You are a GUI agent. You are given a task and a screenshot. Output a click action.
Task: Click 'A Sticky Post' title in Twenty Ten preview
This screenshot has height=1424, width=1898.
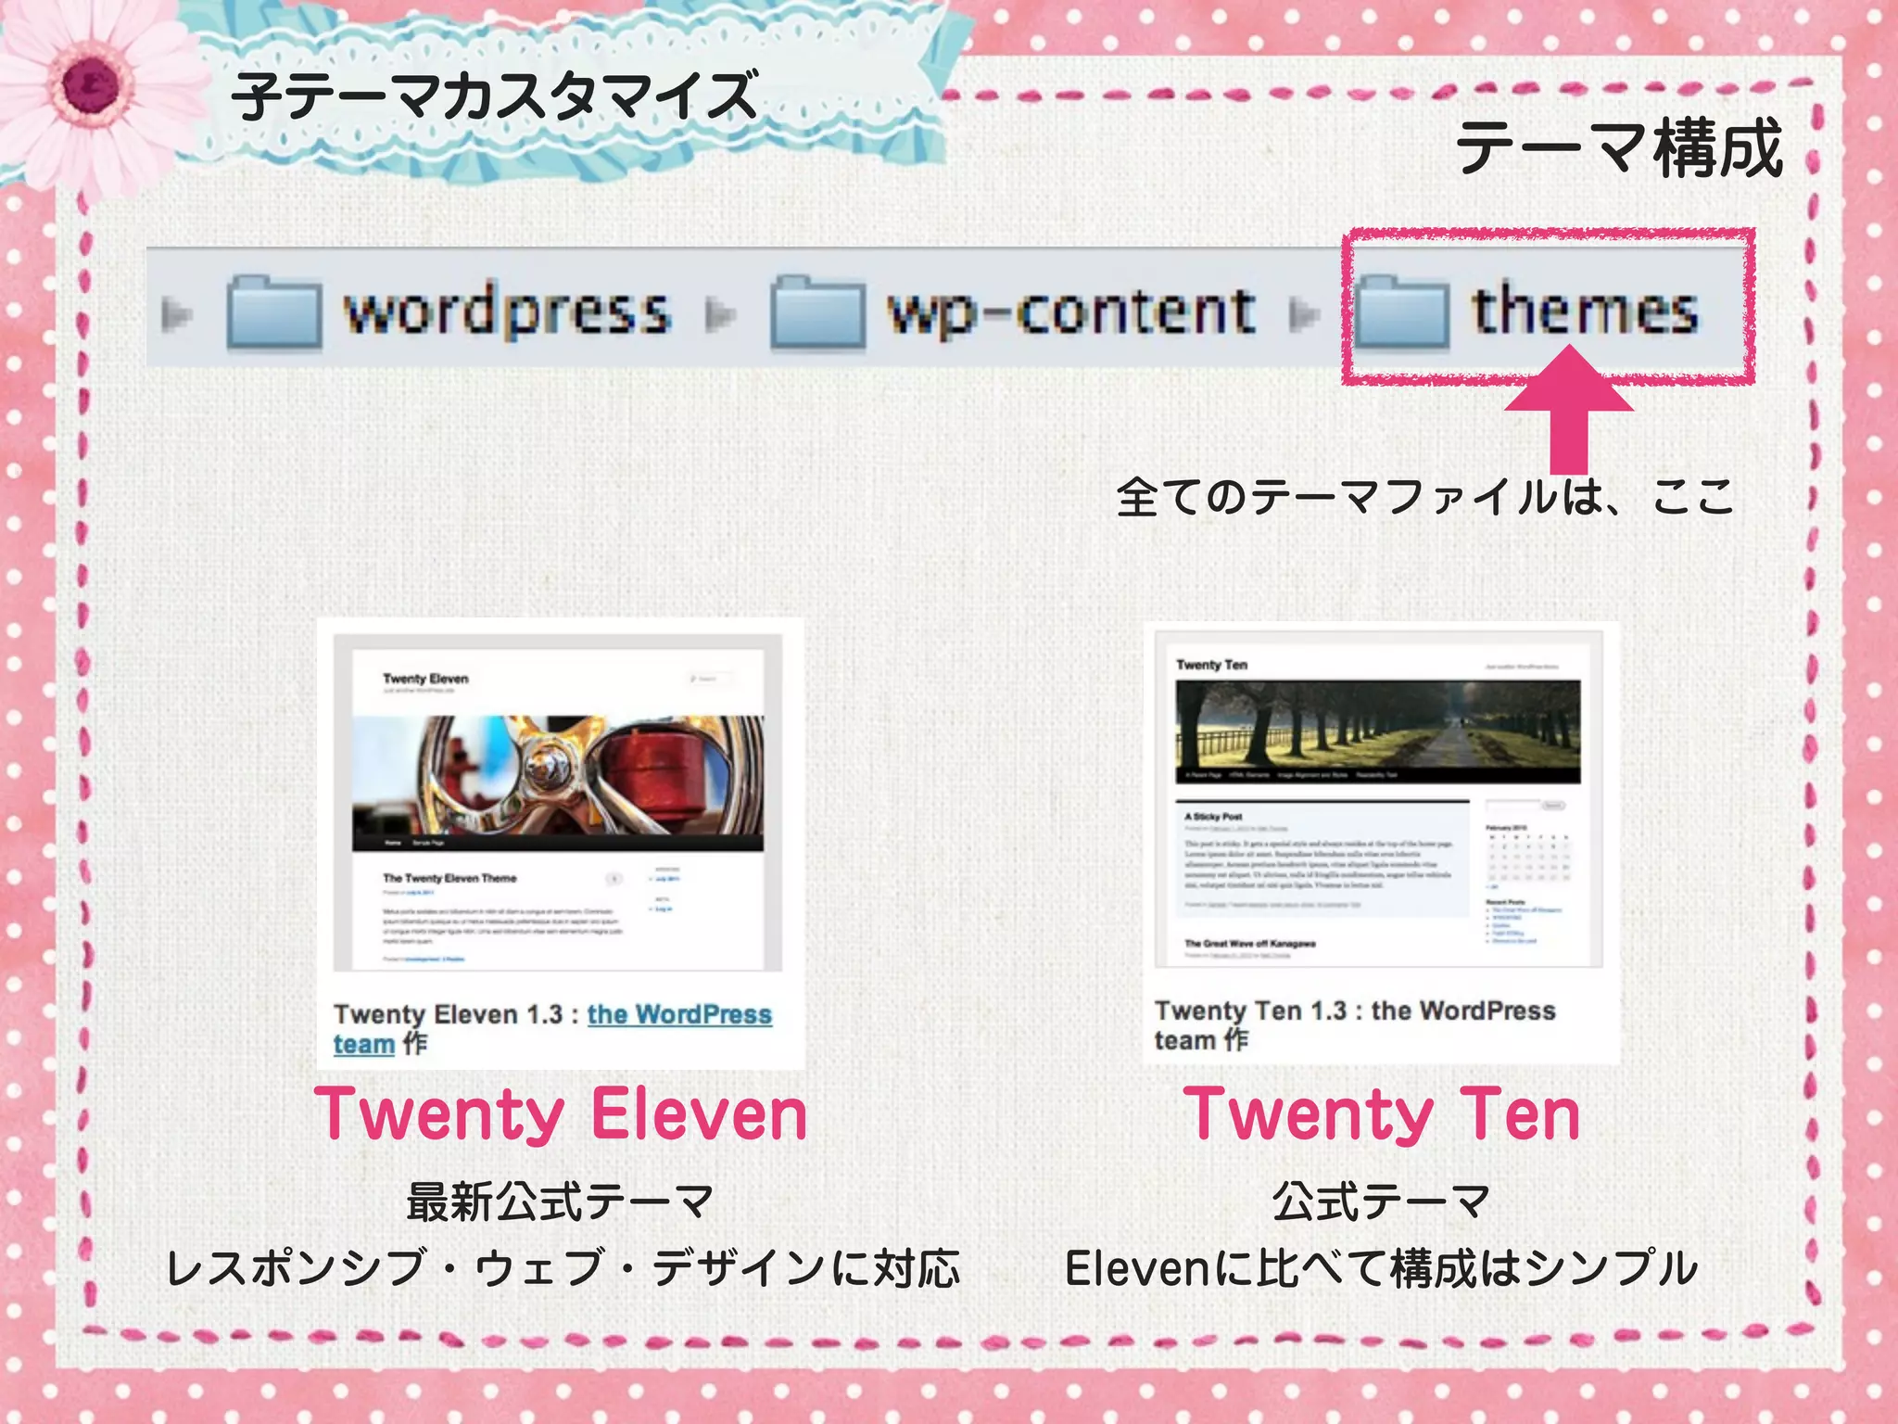(x=1213, y=817)
